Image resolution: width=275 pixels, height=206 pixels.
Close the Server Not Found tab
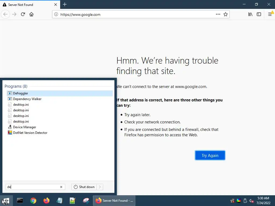[x=55, y=5]
